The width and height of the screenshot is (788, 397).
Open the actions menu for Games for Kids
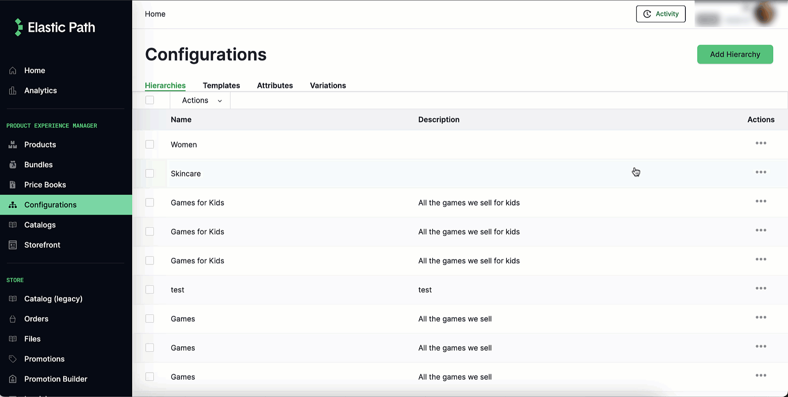click(761, 201)
